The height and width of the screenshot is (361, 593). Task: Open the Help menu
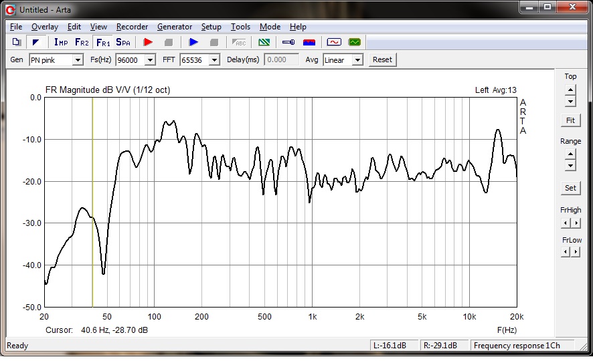click(298, 27)
